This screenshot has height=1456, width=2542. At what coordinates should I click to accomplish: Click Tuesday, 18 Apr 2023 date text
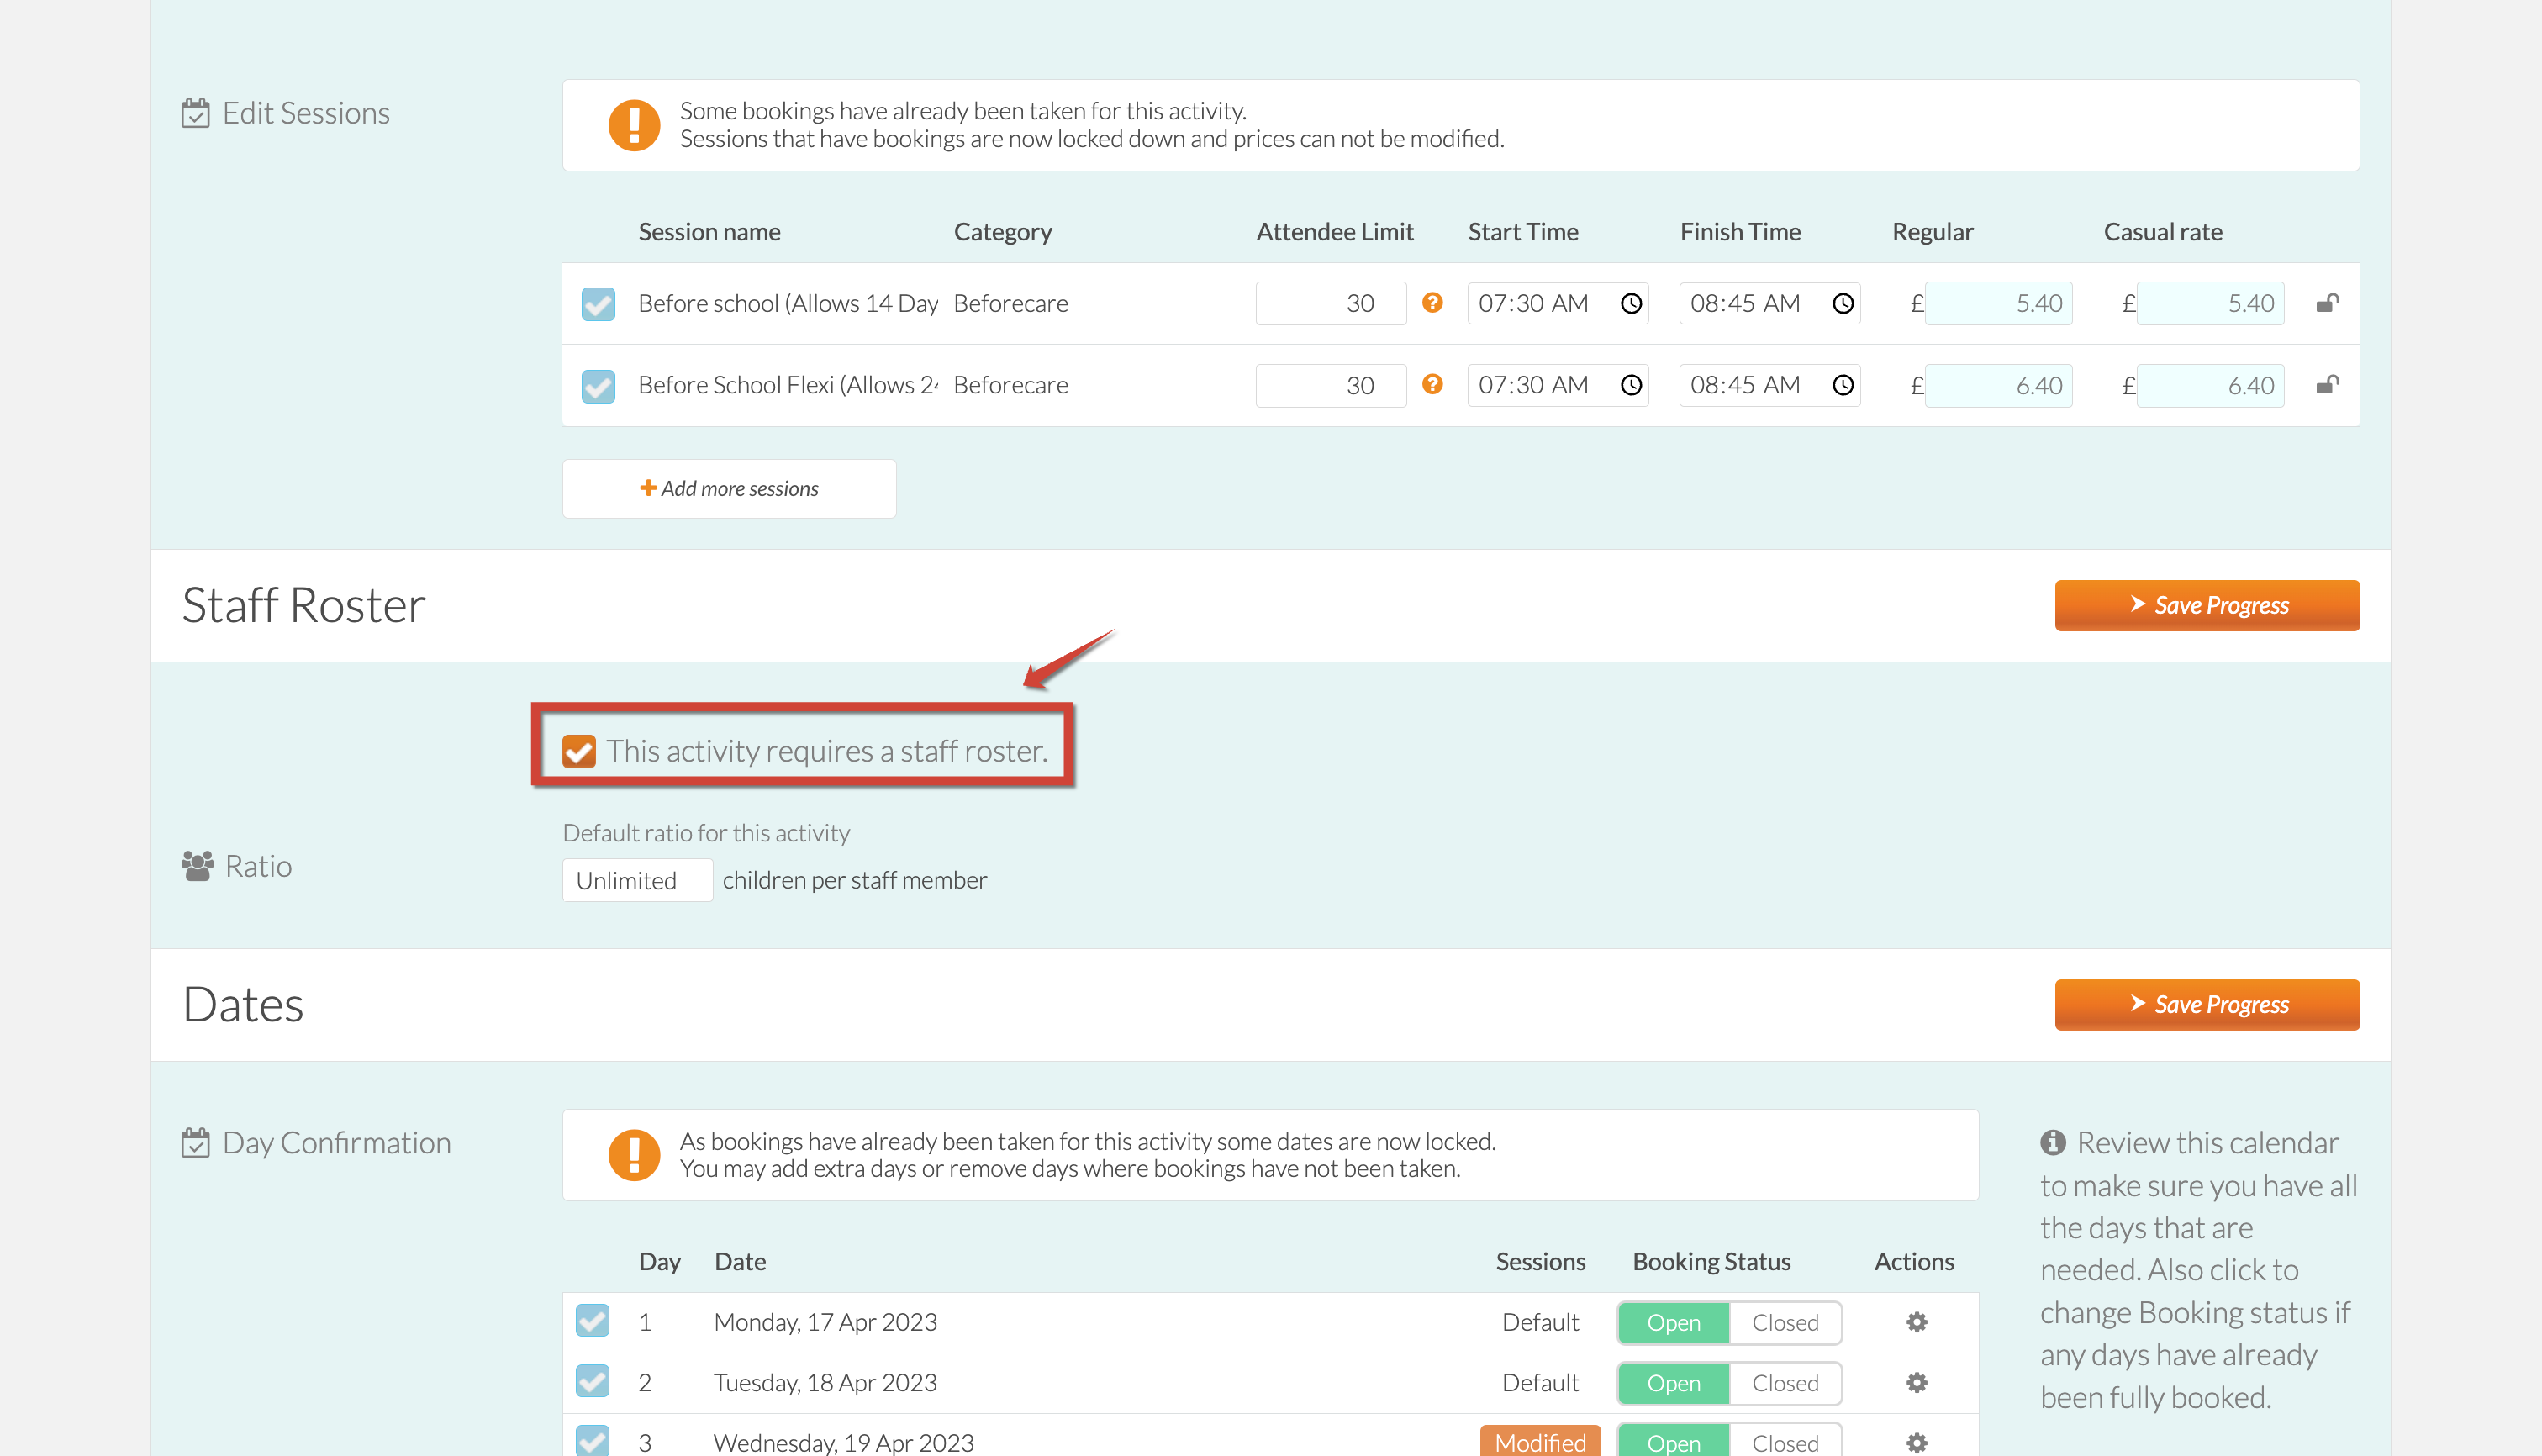coord(825,1383)
